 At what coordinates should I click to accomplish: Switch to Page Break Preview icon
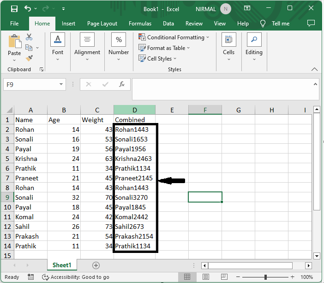pyautogui.click(x=224, y=277)
